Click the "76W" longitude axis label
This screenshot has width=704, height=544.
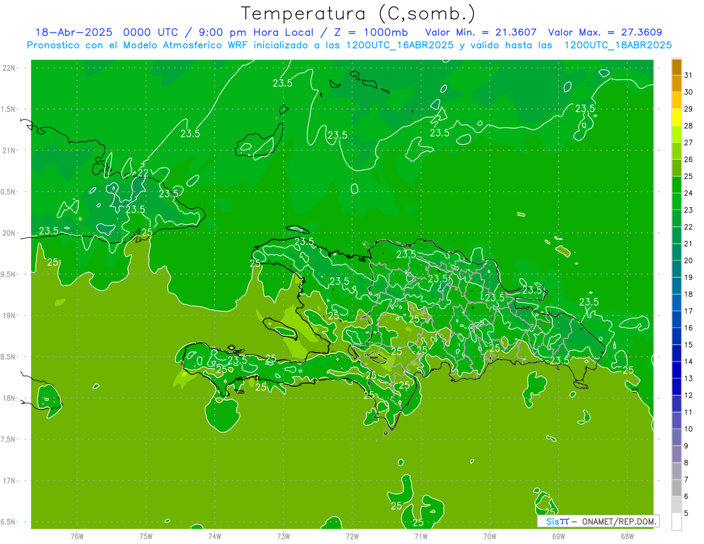[x=76, y=536]
